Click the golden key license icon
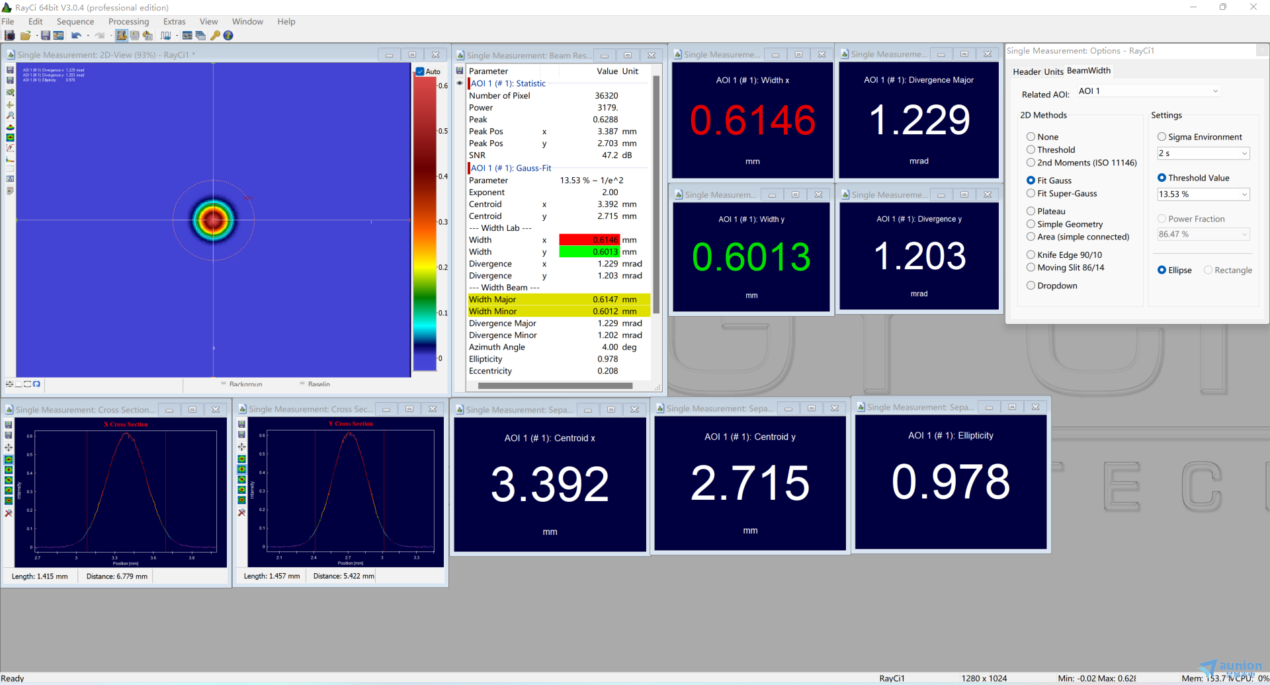This screenshot has height=685, width=1270. click(x=215, y=36)
